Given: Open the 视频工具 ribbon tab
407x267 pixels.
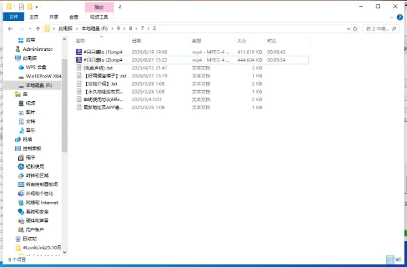Looking at the screenshot, I should [99, 17].
